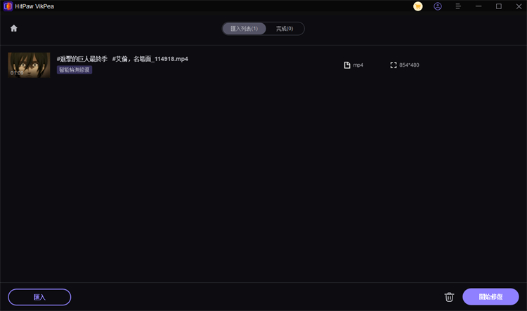Select the file name ending _114918.mp4
Viewport: 527px width, 311px height.
(122, 59)
